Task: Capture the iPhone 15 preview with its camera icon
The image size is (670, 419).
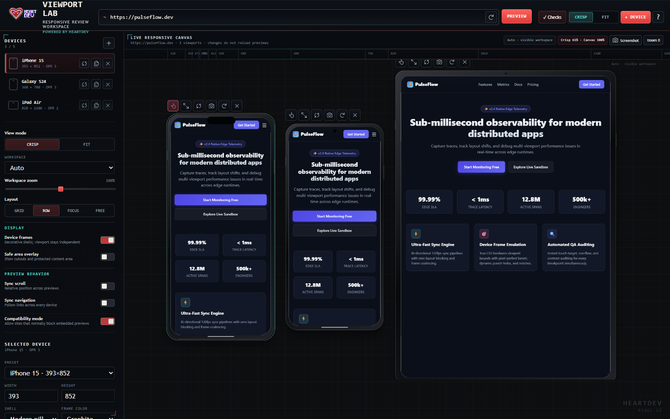Action: pos(211,106)
